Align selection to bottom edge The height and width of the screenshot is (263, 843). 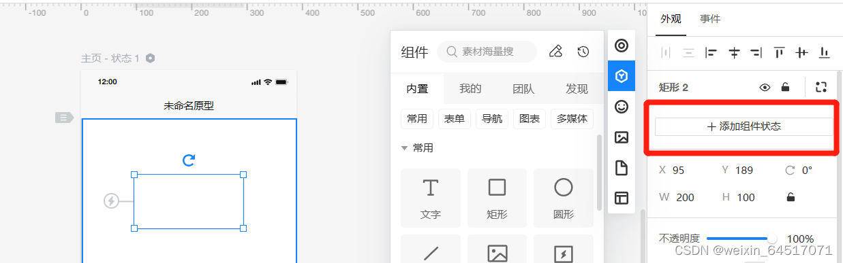(x=824, y=52)
